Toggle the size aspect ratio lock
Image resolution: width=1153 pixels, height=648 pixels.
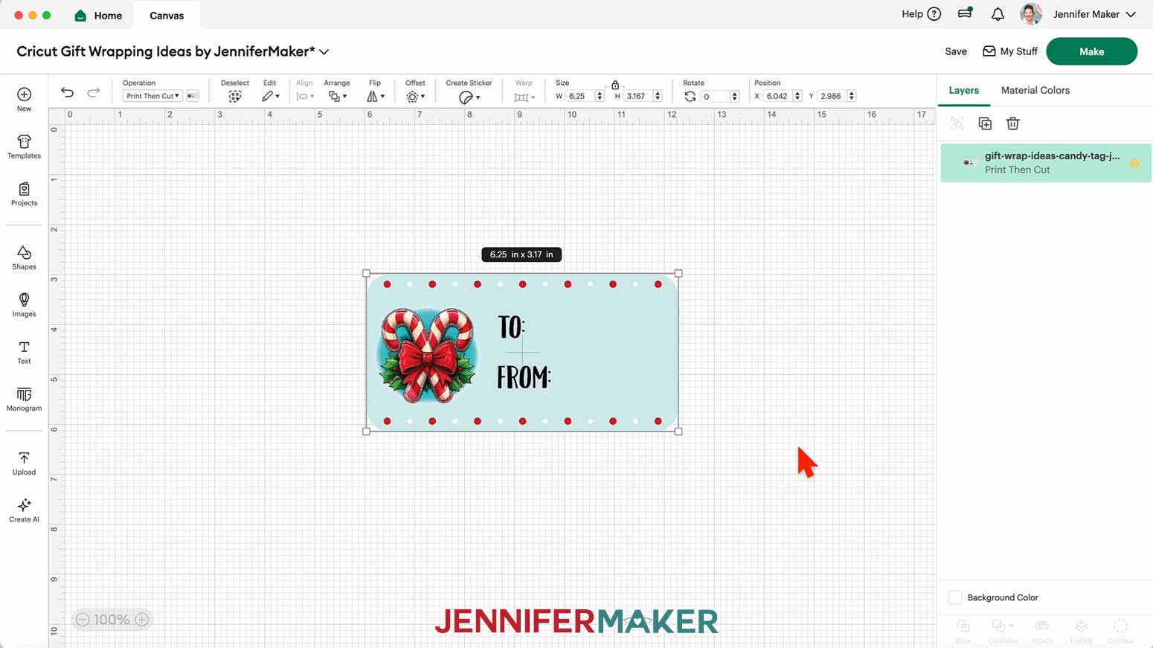pyautogui.click(x=615, y=85)
